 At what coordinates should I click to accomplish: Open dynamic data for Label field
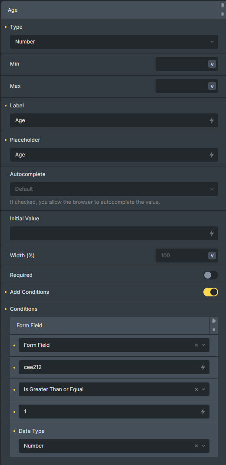point(212,120)
